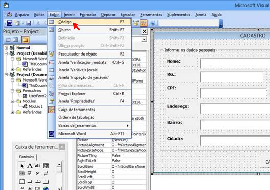Select the TextBox 'abl' control tool
270x190 pixels.
tap(37, 166)
